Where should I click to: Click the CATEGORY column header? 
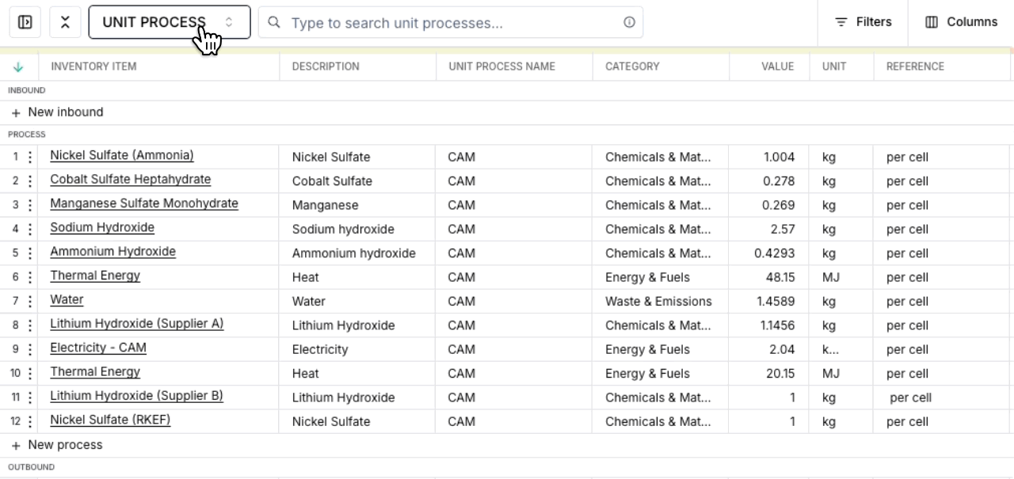[632, 67]
